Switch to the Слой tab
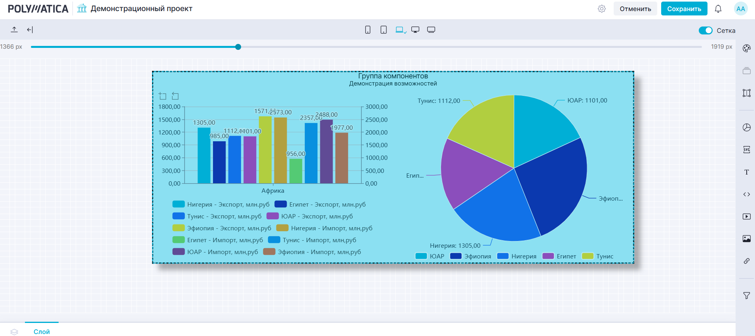This screenshot has height=336, width=755. (42, 332)
